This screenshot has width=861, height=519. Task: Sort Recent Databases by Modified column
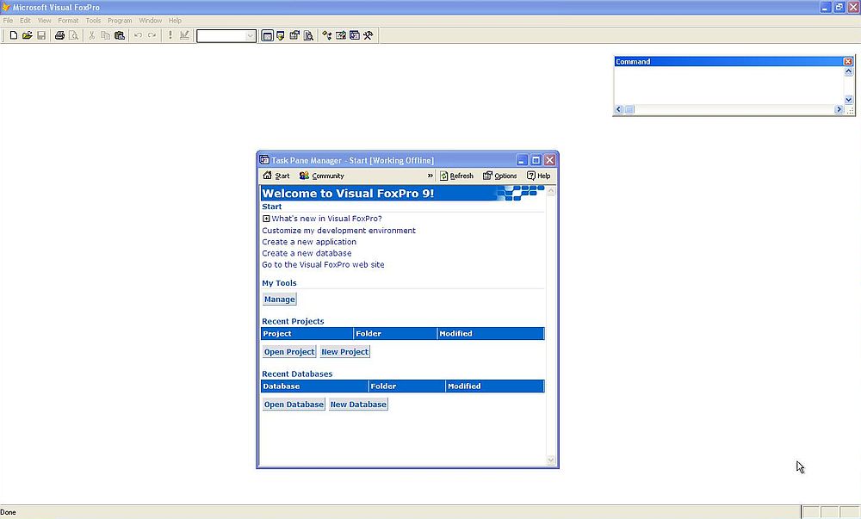(495, 386)
